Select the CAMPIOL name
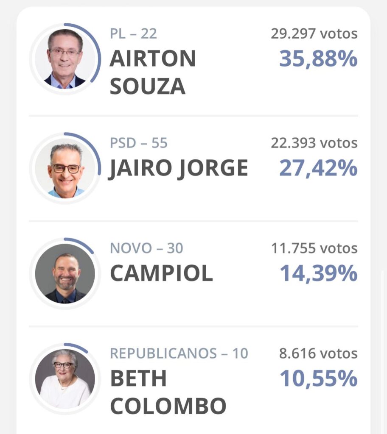387x434 pixels. point(161,274)
